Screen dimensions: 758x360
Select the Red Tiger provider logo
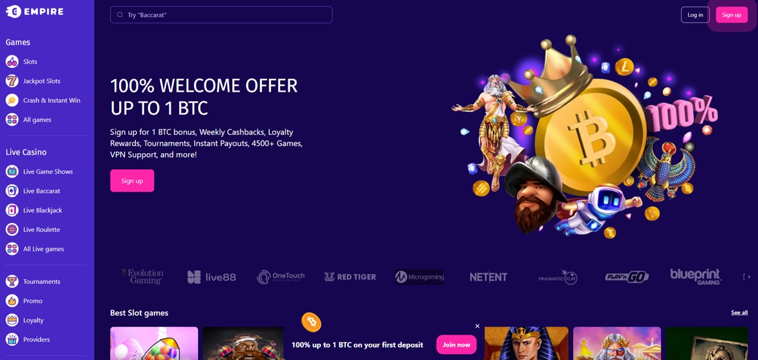[x=350, y=277]
